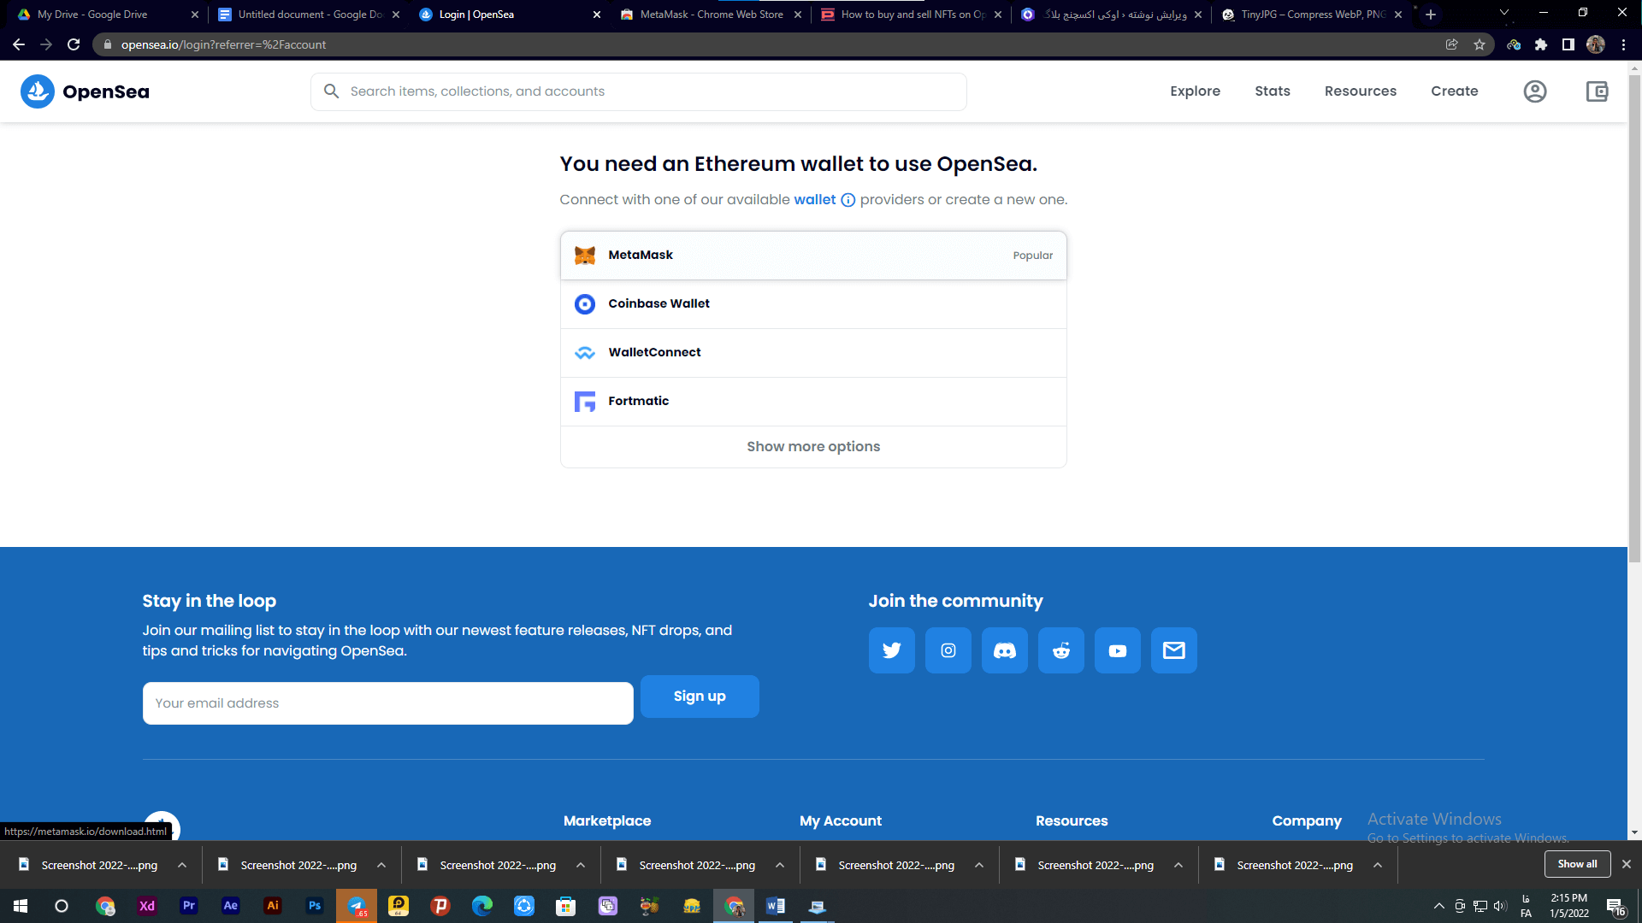Open a new browser tab

(x=1431, y=15)
